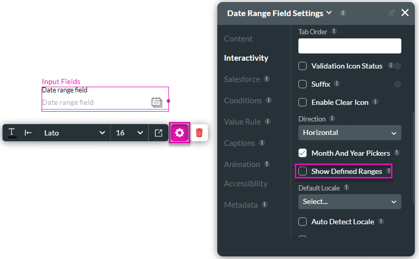Click the gear settings icon in toolbar

179,133
